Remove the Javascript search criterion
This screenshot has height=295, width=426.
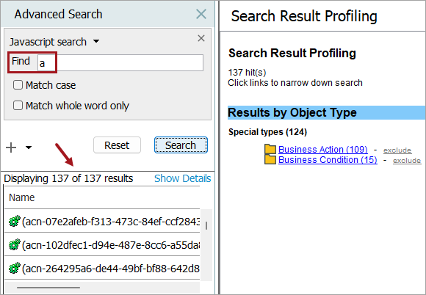[x=201, y=38]
